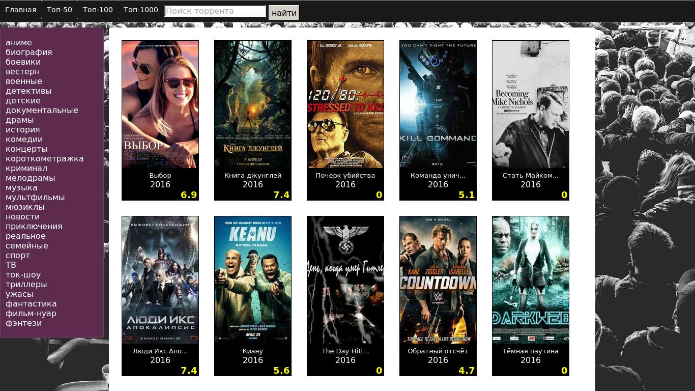Open the боевики category

23,62
